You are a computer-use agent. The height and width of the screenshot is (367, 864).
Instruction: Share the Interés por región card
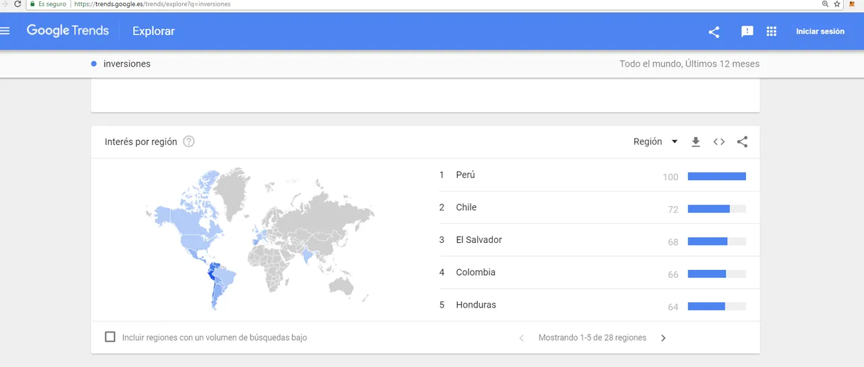point(742,142)
